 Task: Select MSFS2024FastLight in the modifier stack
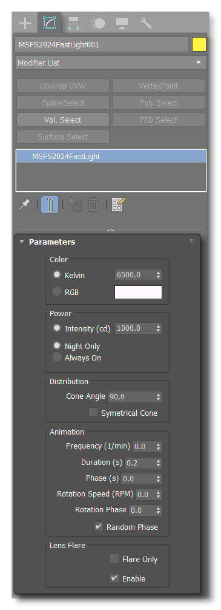click(111, 157)
